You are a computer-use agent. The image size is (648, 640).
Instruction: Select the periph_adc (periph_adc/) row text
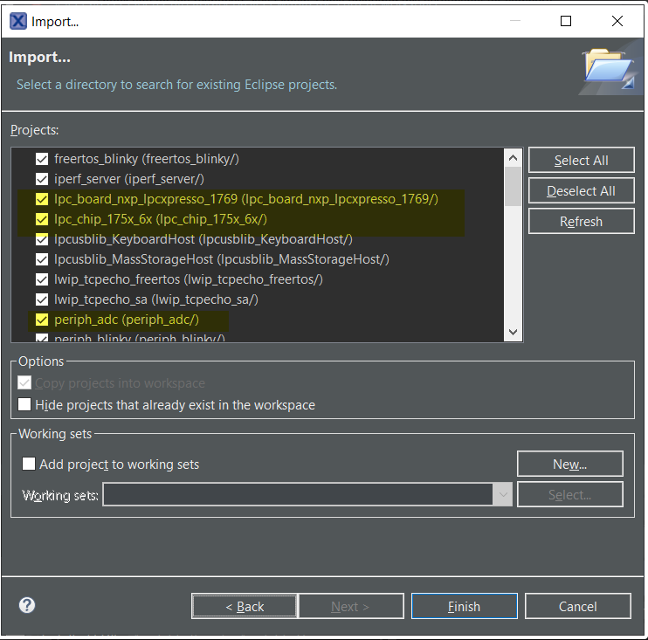[x=127, y=320]
